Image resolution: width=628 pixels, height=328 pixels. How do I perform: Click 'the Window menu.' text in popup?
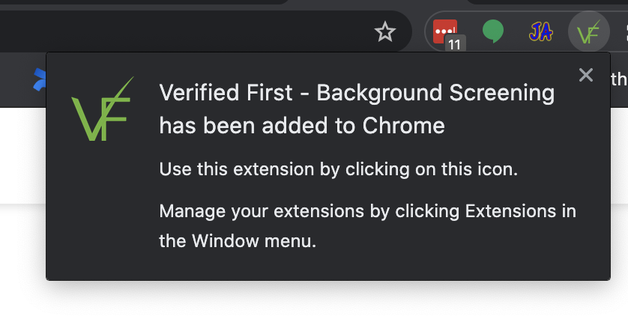[238, 241]
